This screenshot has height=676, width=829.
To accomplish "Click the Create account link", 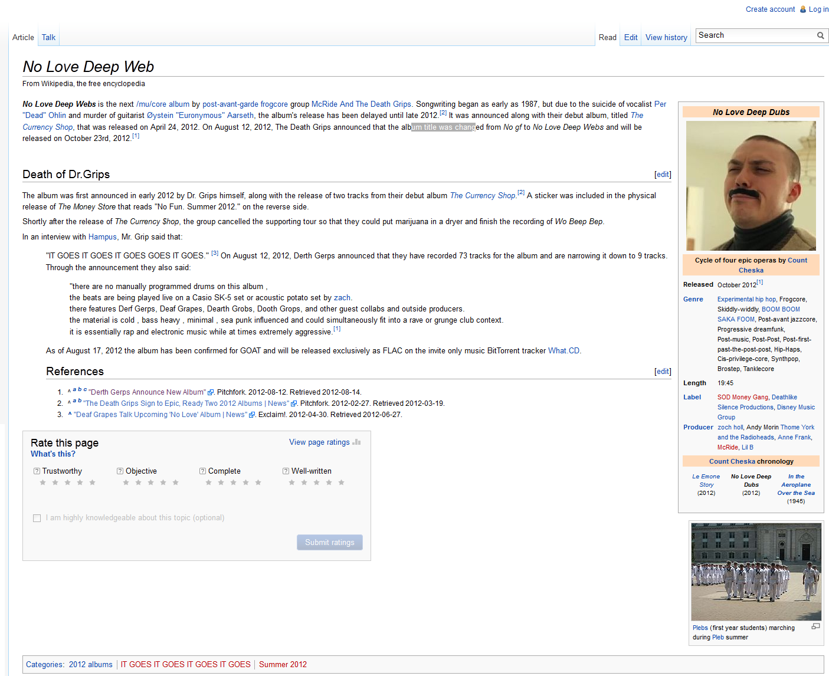I will click(770, 9).
